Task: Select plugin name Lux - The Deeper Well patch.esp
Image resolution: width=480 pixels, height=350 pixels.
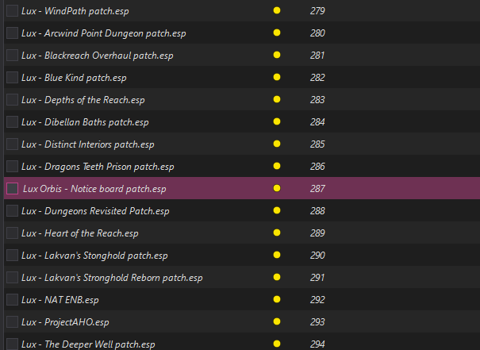Action: point(88,344)
